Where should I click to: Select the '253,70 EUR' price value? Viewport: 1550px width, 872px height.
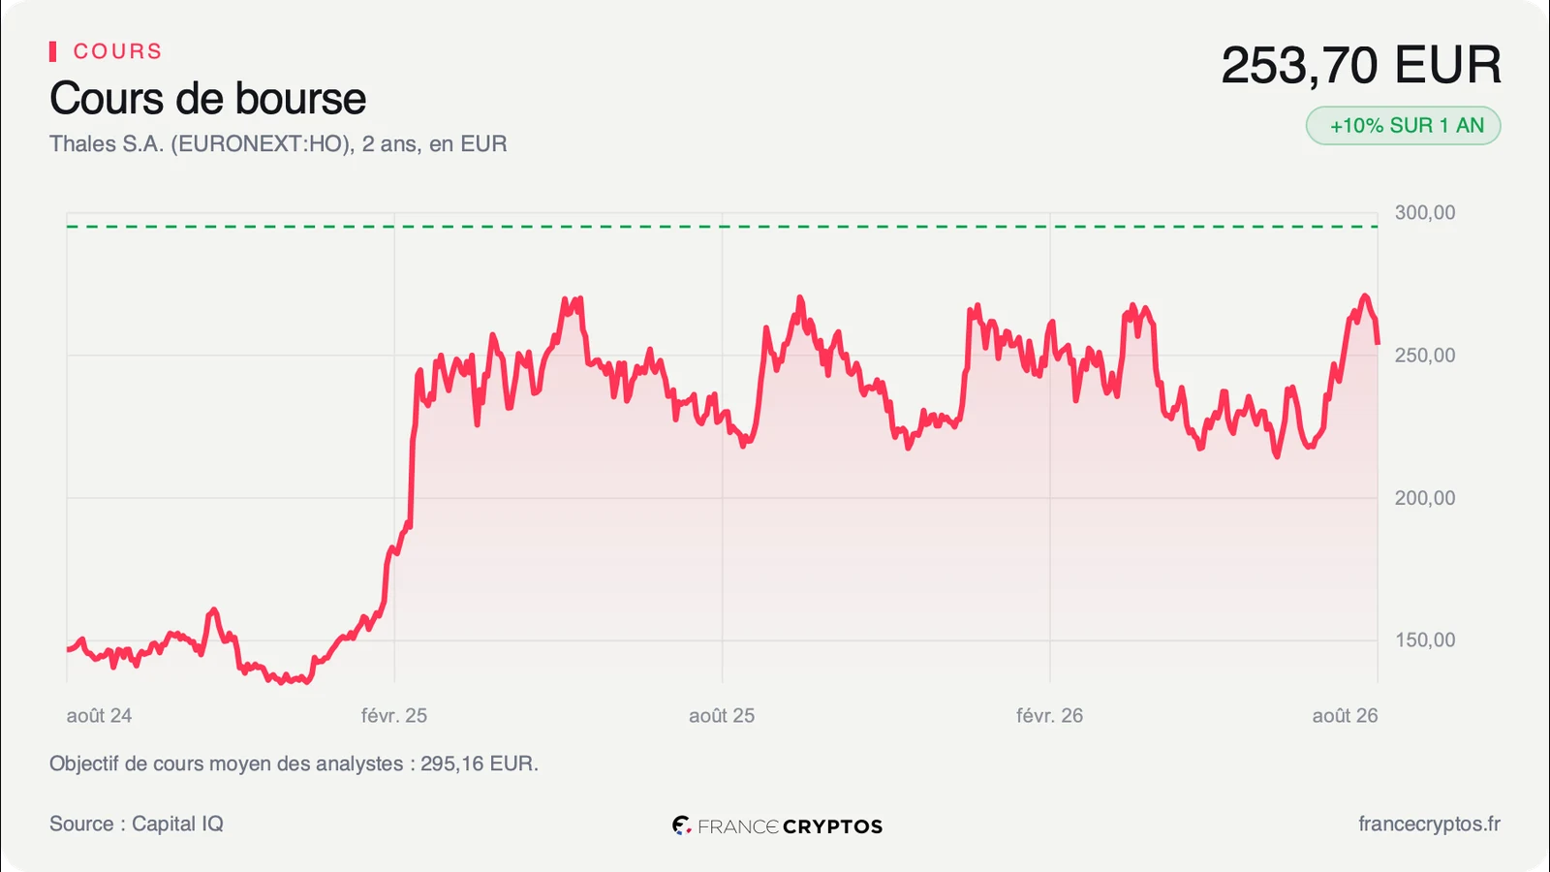click(1361, 65)
